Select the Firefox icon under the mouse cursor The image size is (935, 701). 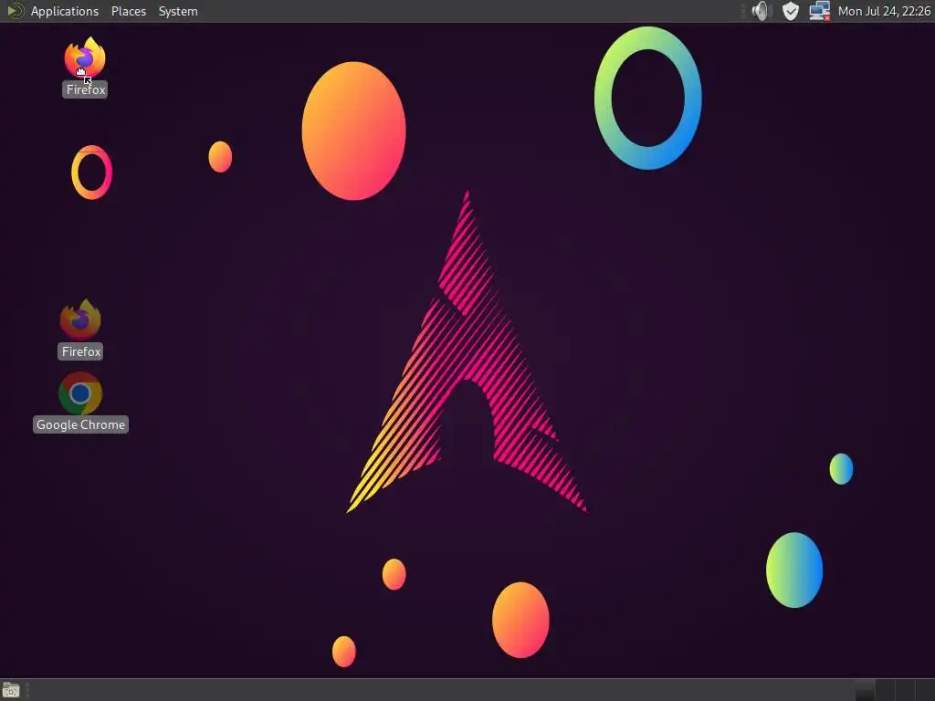(x=85, y=58)
